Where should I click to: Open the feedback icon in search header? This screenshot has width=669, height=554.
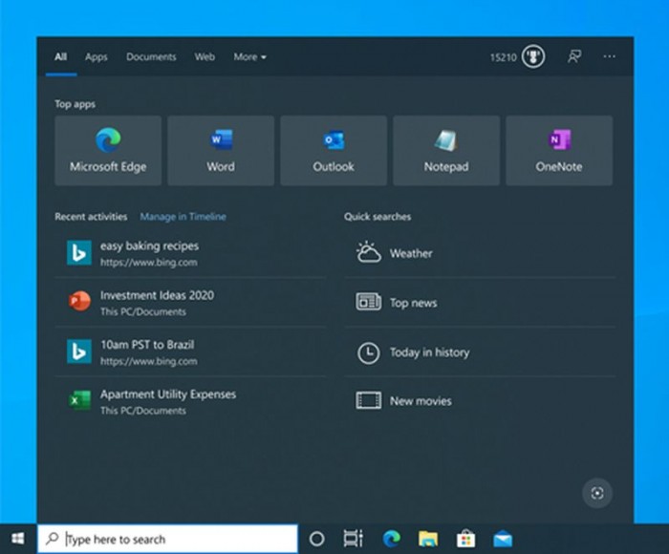click(x=574, y=57)
